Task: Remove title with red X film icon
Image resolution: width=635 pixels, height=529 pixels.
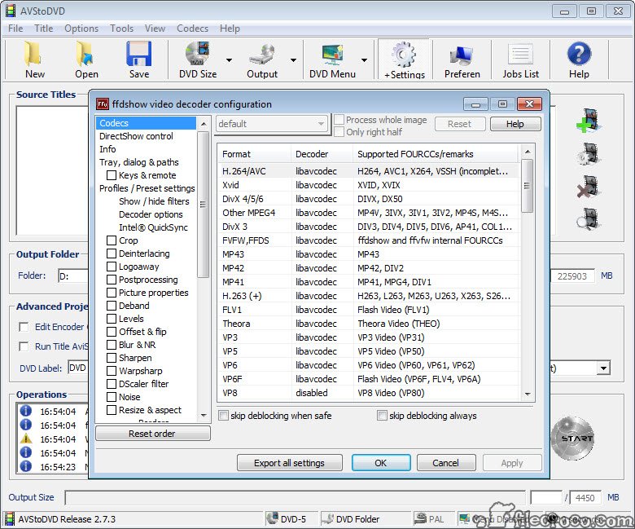Action: click(589, 187)
